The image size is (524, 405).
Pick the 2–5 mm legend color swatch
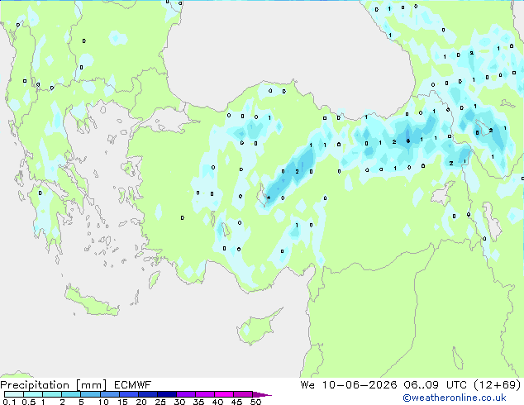click(71, 394)
